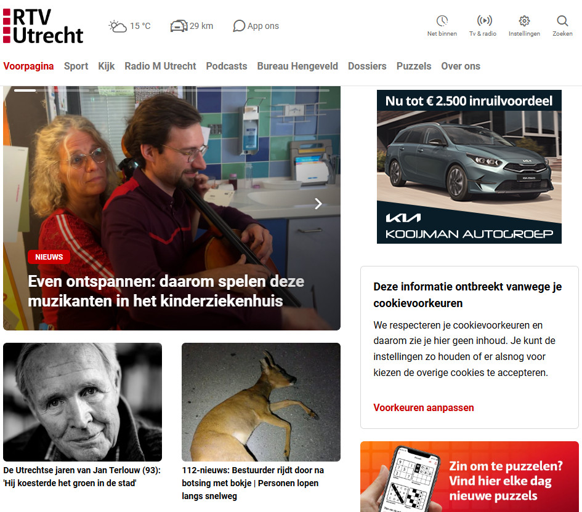Open search with the Zoeken magnifier icon

pos(562,21)
